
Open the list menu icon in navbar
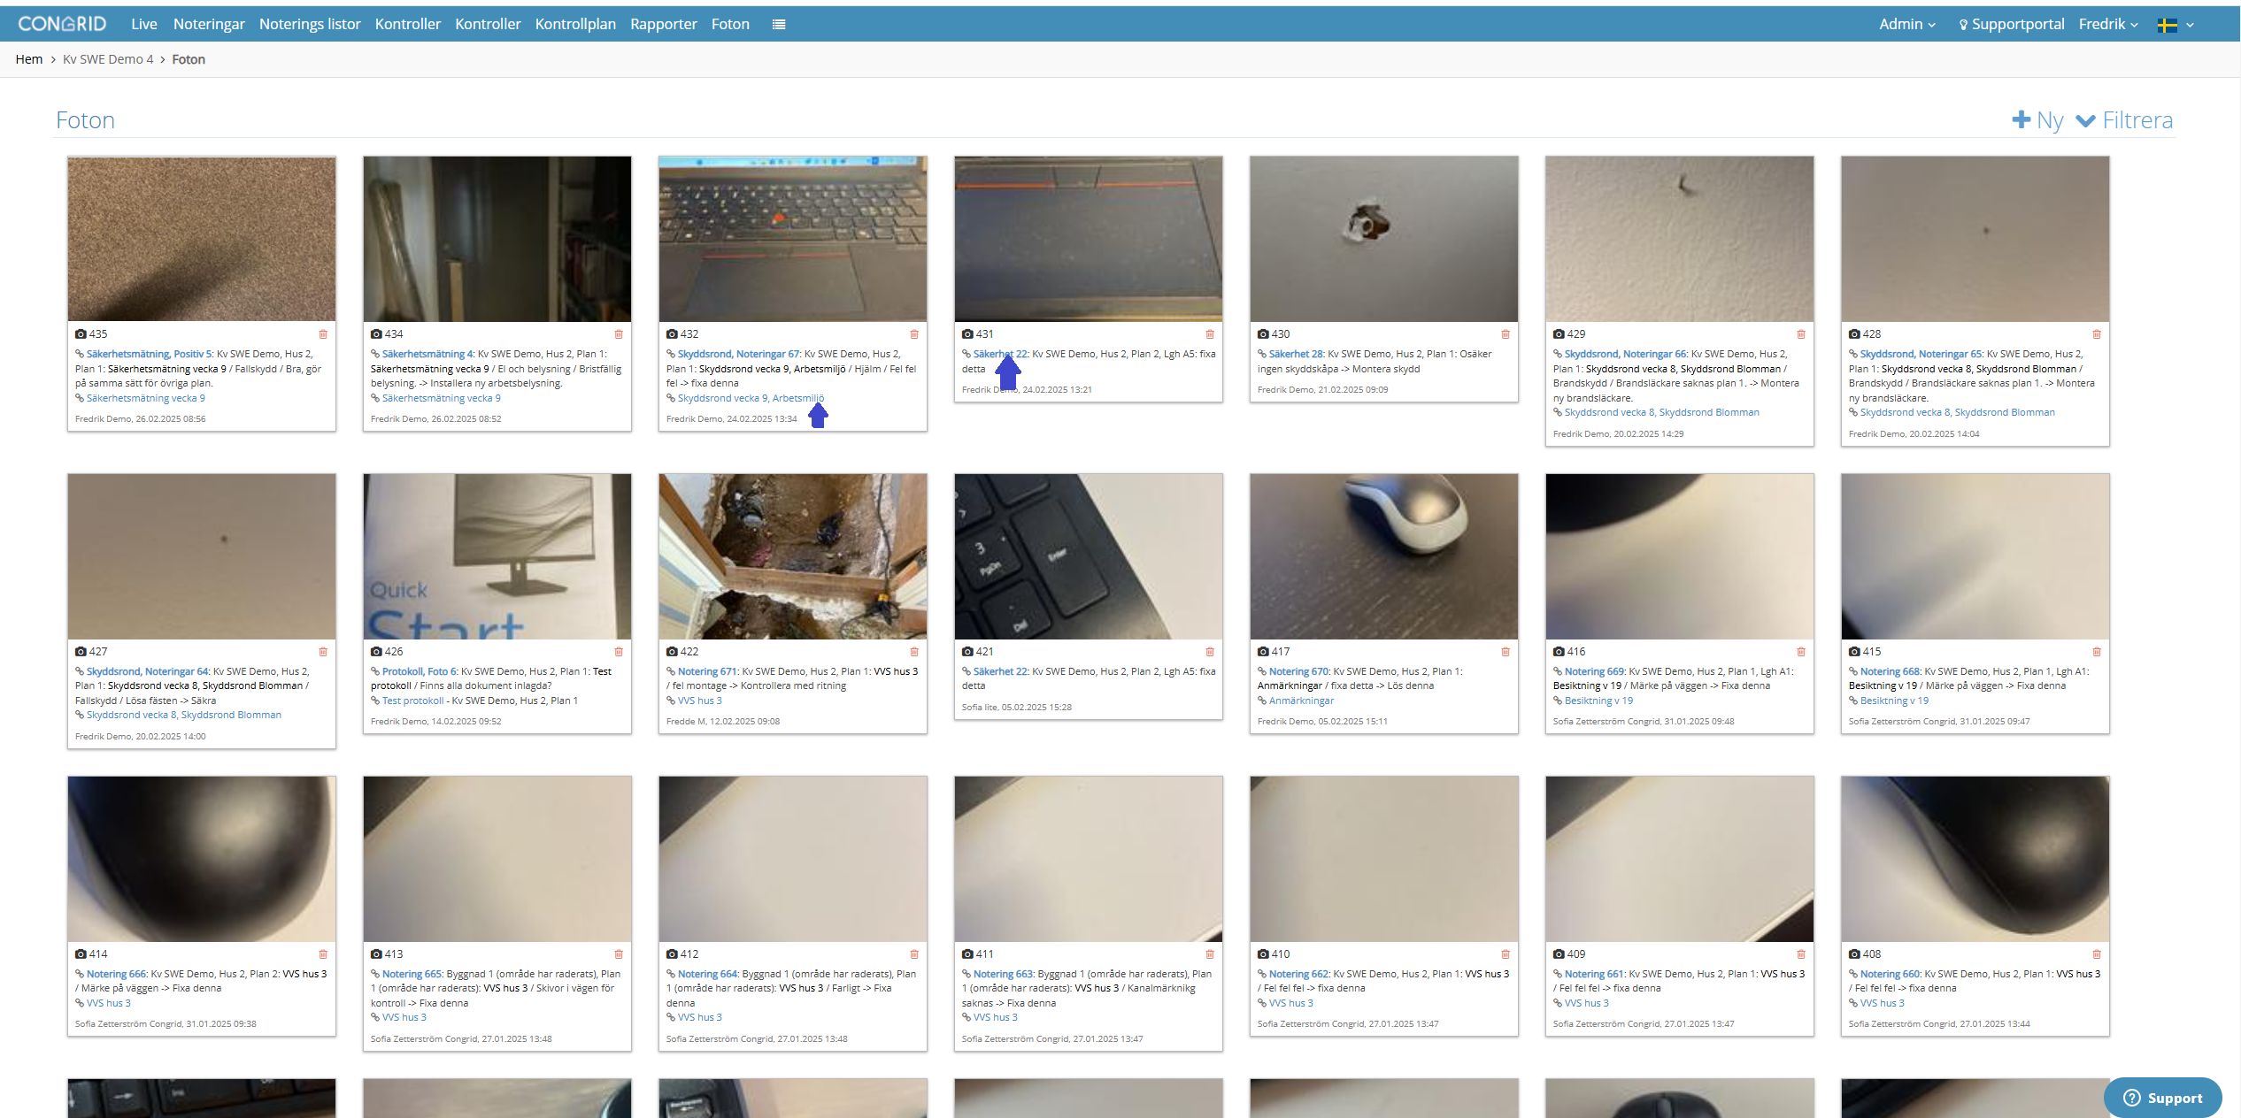(x=779, y=25)
